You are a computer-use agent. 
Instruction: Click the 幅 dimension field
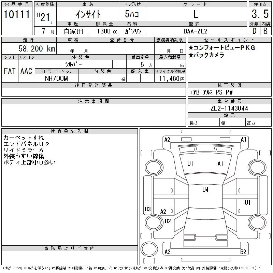coord(233,123)
